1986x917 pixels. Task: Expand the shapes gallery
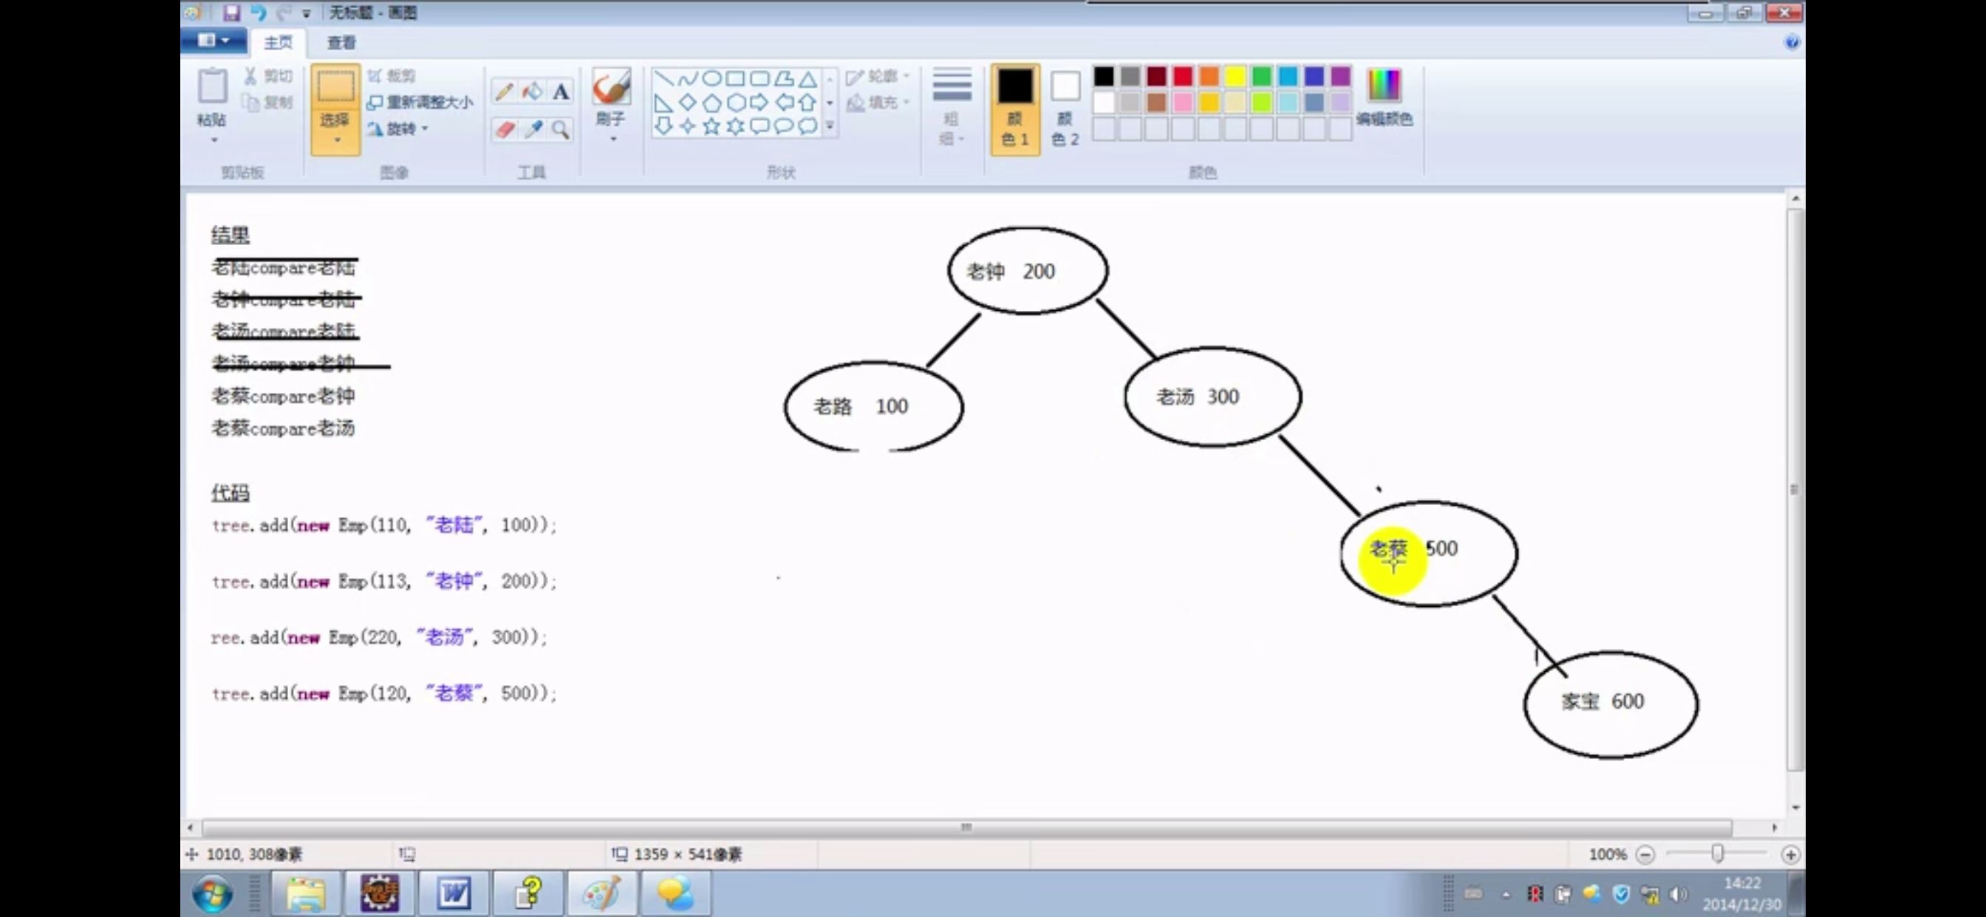point(830,123)
